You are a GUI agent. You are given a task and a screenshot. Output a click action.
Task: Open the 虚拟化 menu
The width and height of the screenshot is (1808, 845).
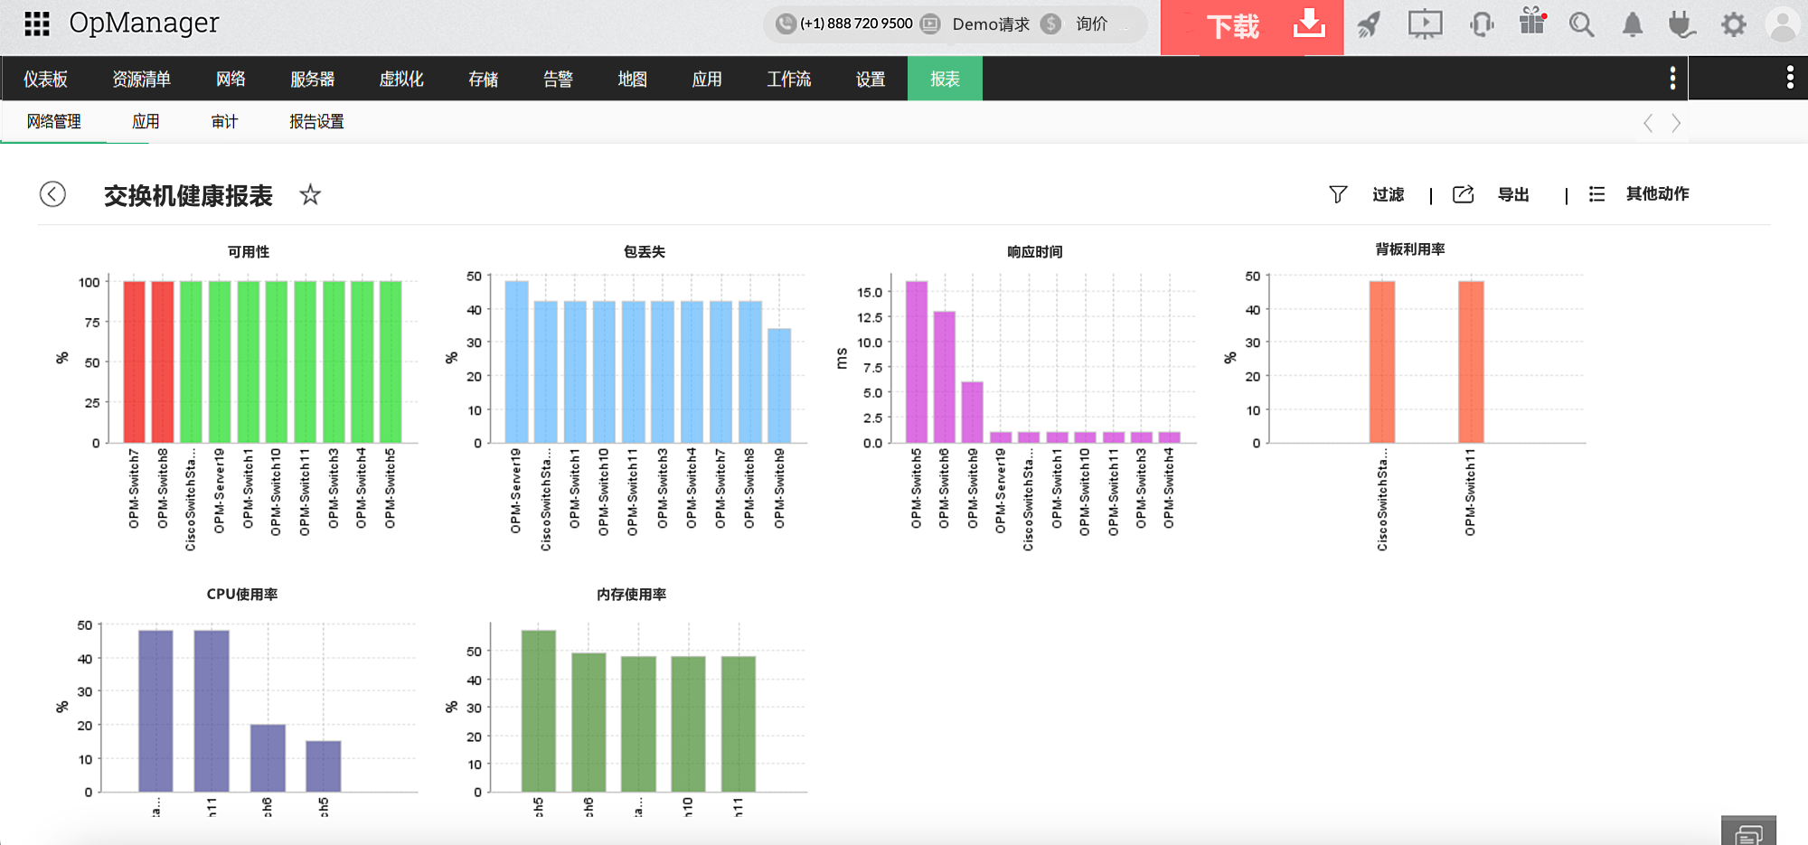[x=401, y=79]
